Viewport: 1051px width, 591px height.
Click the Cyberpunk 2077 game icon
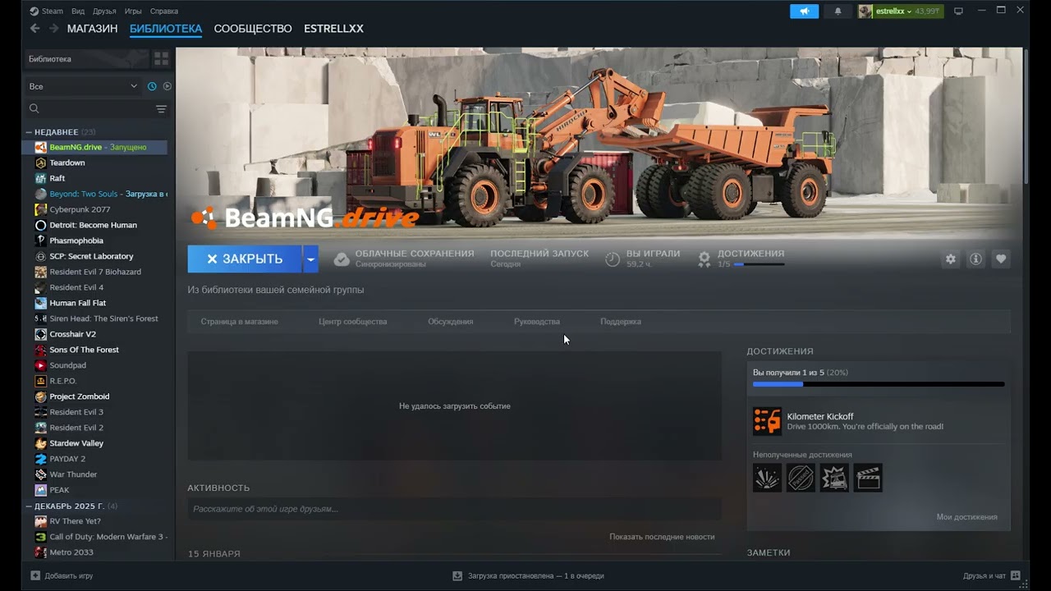[x=41, y=209]
